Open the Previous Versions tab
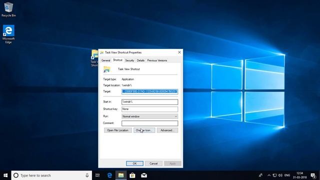 [x=157, y=60]
